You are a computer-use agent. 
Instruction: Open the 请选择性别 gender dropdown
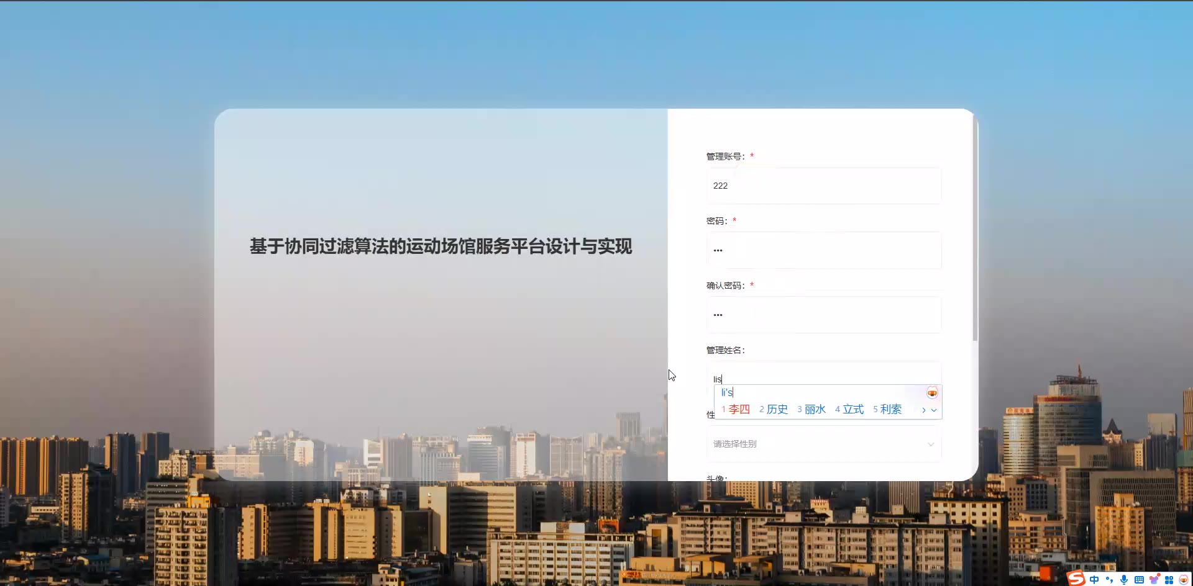824,444
